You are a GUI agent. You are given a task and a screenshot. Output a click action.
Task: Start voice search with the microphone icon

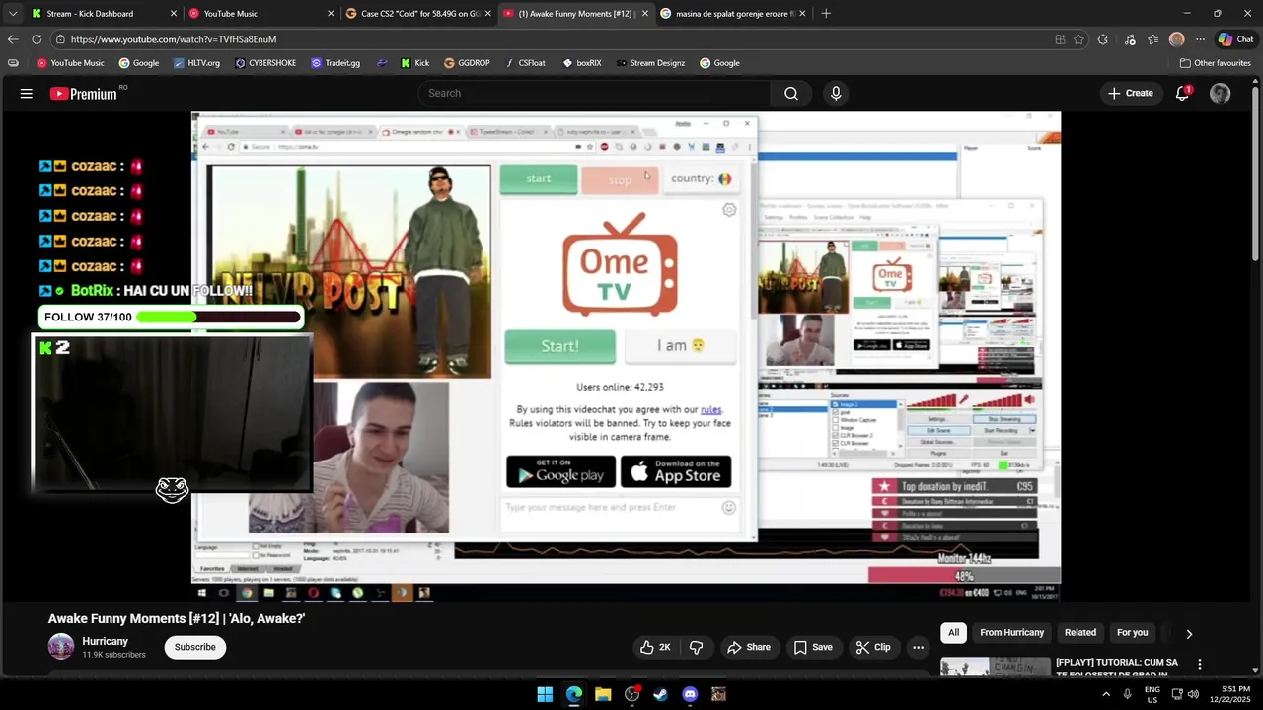tap(836, 93)
